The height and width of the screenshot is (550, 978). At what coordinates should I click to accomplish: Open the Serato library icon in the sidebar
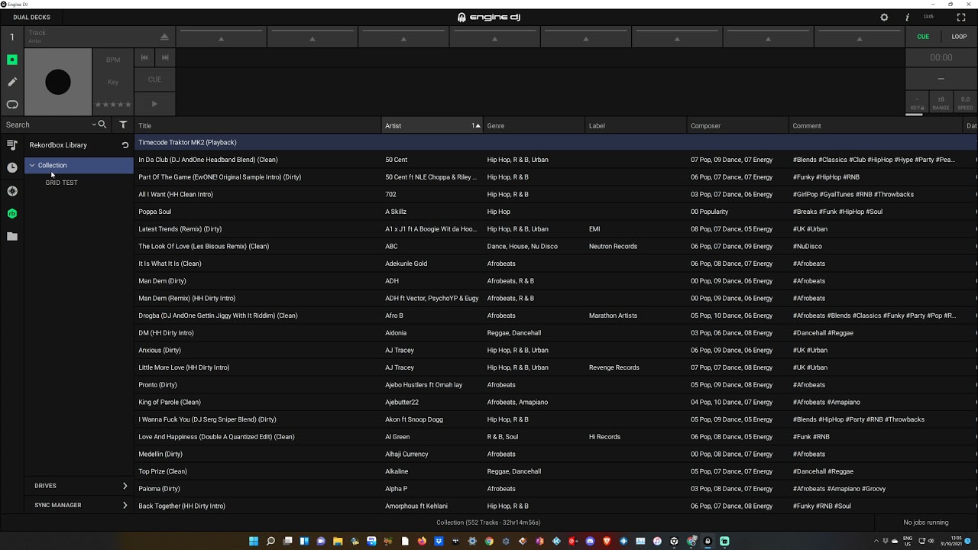[x=12, y=191]
